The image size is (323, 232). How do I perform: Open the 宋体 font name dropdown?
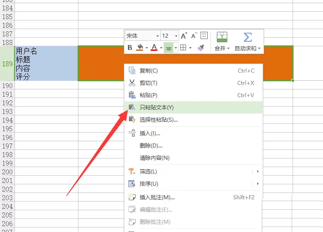pos(157,36)
